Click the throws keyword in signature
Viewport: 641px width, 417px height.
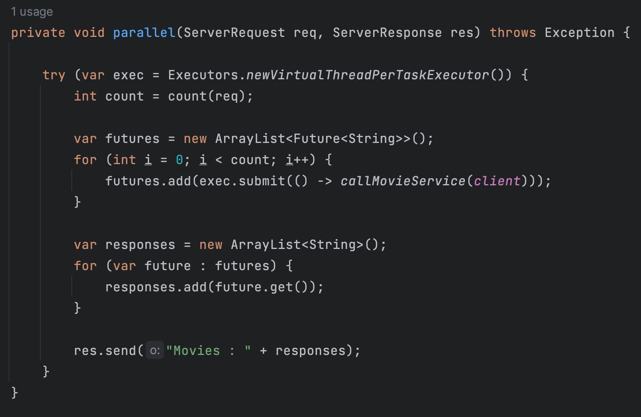(512, 33)
